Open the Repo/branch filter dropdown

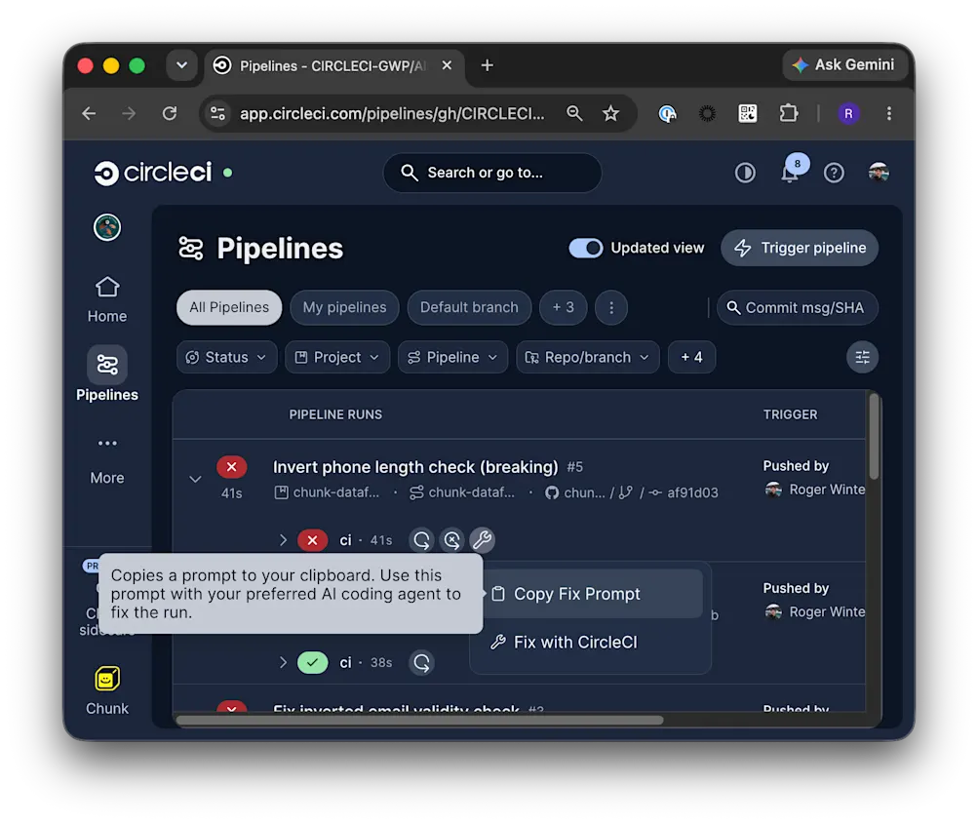[x=588, y=358]
